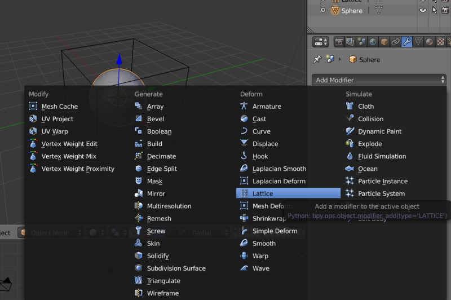Expand the Sphere row in outliner
Image resolution: width=451 pixels, height=300 pixels.
click(323, 10)
